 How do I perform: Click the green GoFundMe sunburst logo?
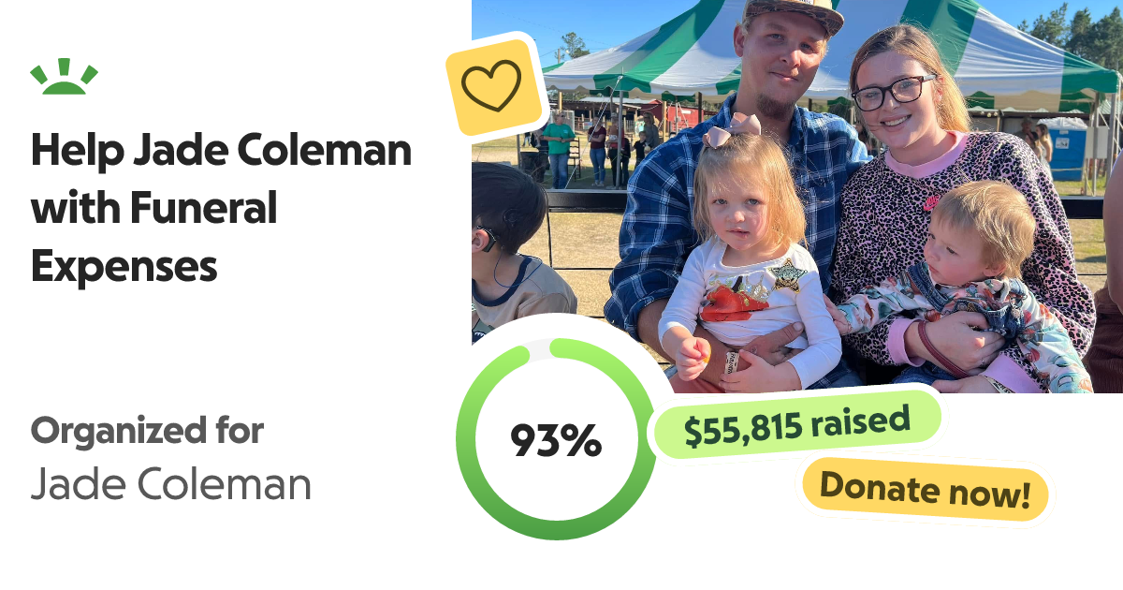(x=64, y=77)
